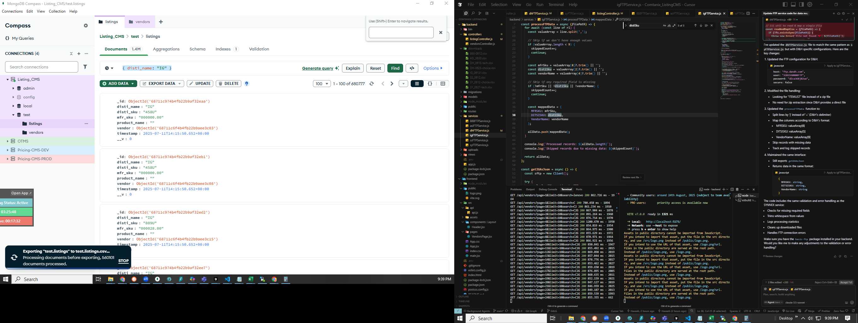Open ADD DATA dropdown

118,84
